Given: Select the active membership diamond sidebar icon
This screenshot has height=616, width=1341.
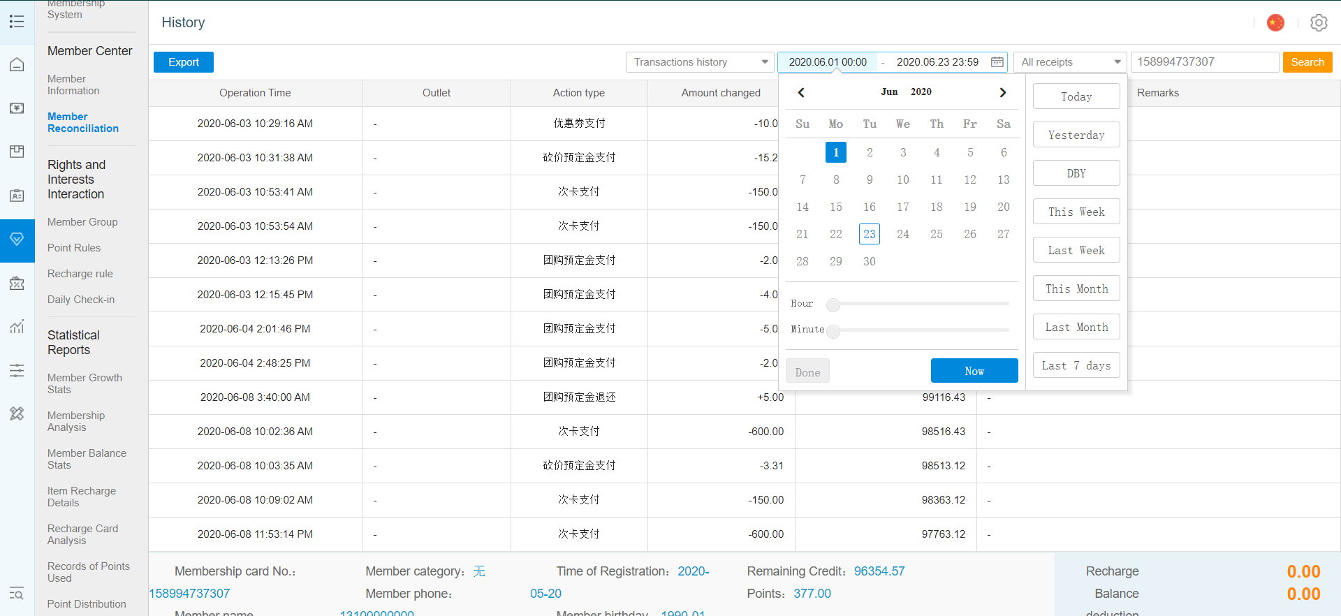Looking at the screenshot, I should coord(17,240).
